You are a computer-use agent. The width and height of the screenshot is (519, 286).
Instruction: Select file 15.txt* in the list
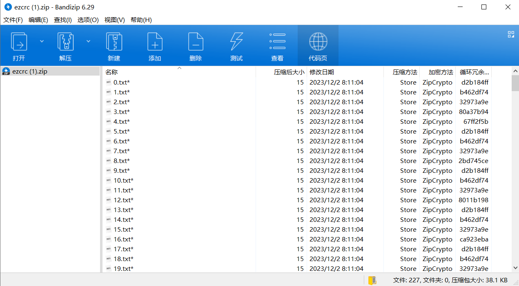[123, 229]
